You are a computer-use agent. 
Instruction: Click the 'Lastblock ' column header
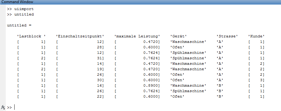tap(31, 36)
